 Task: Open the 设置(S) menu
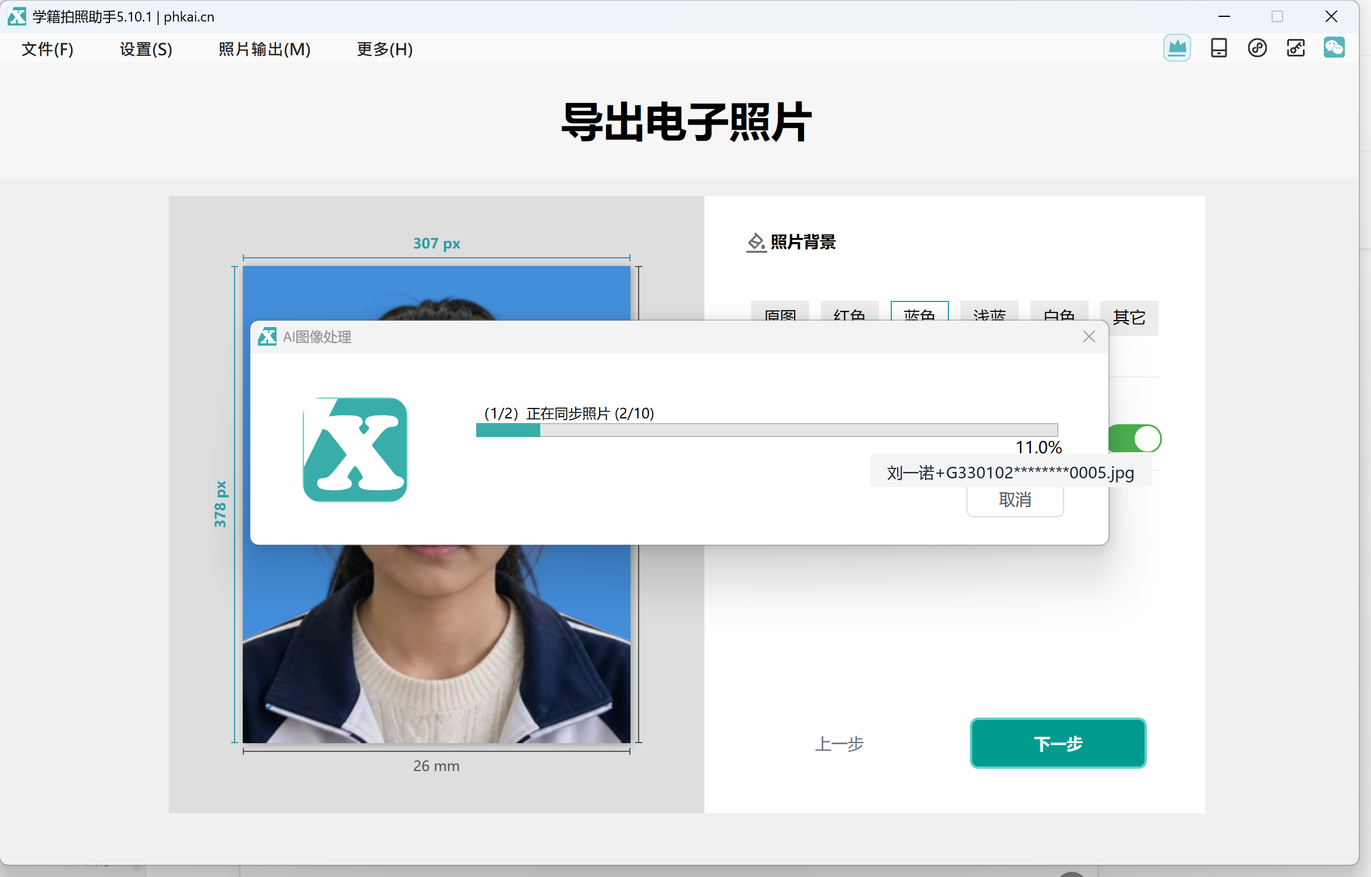click(146, 49)
